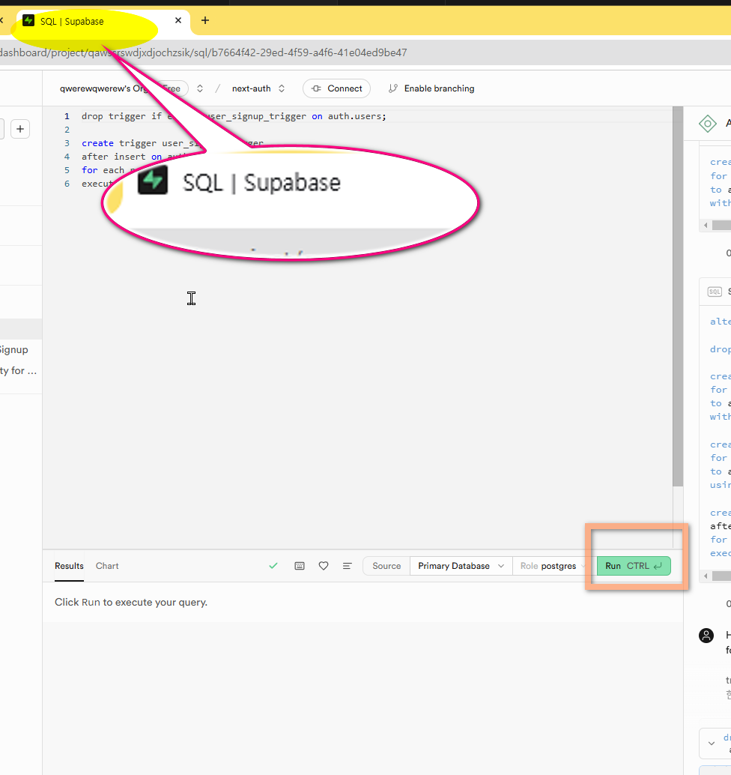
Task: Open the Primary Database dropdown
Action: pos(461,566)
